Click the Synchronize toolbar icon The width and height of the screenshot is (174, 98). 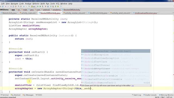[3, 7]
